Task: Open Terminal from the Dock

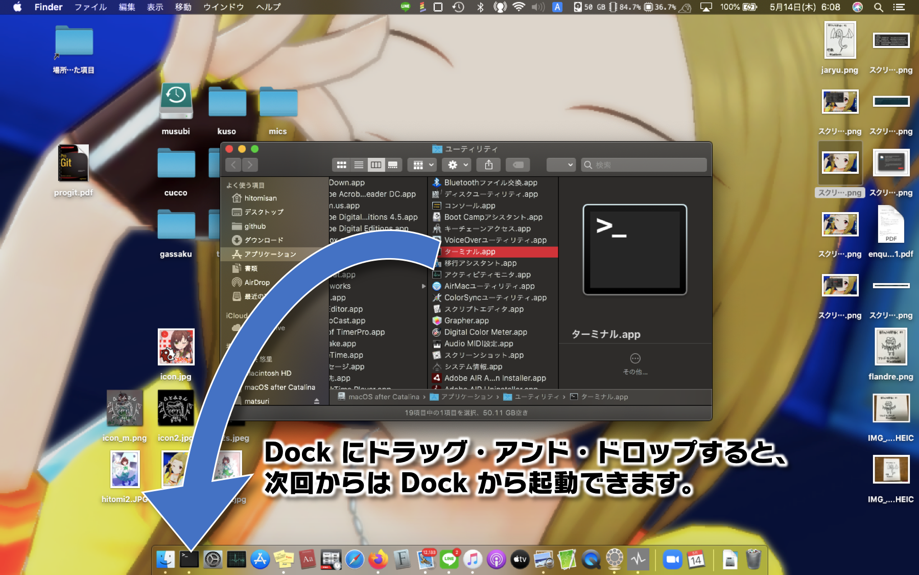Action: pyautogui.click(x=189, y=559)
